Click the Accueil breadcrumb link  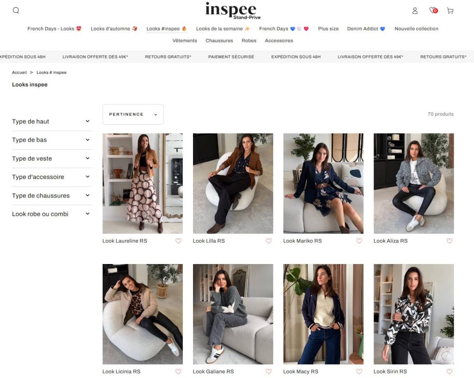tap(19, 73)
